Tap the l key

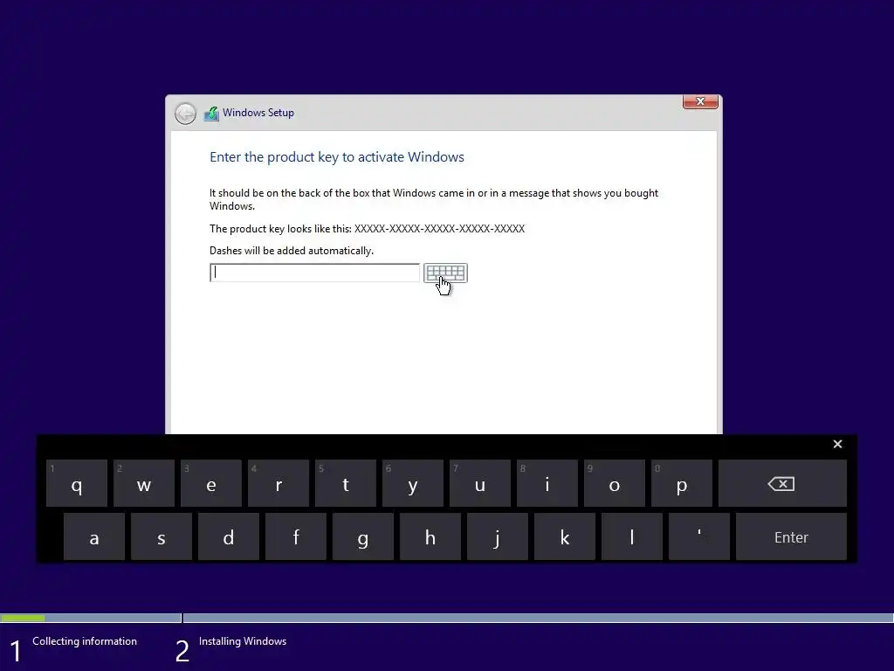point(632,536)
